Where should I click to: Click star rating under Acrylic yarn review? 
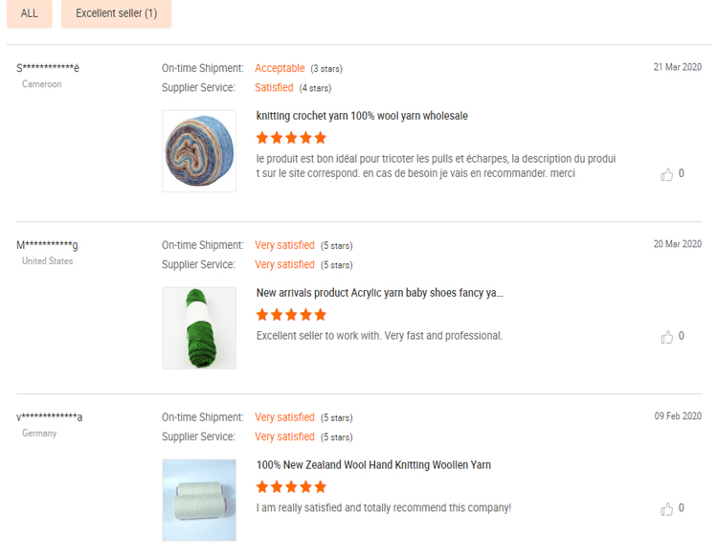pyautogui.click(x=291, y=315)
